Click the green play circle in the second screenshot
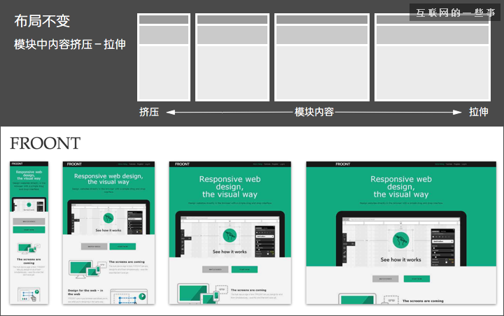Viewport: 504px width, 316px height. 108,218
